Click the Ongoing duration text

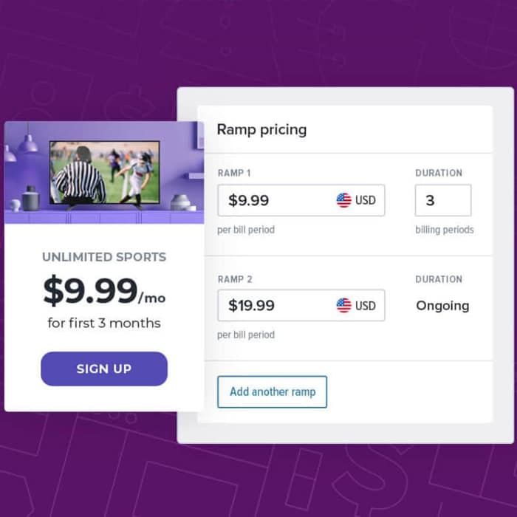(x=442, y=305)
